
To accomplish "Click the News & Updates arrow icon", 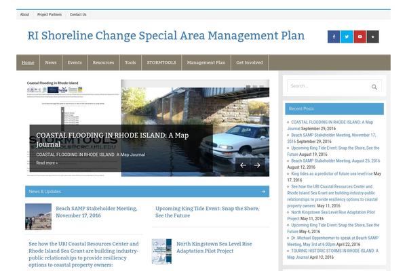I will pos(263,192).
